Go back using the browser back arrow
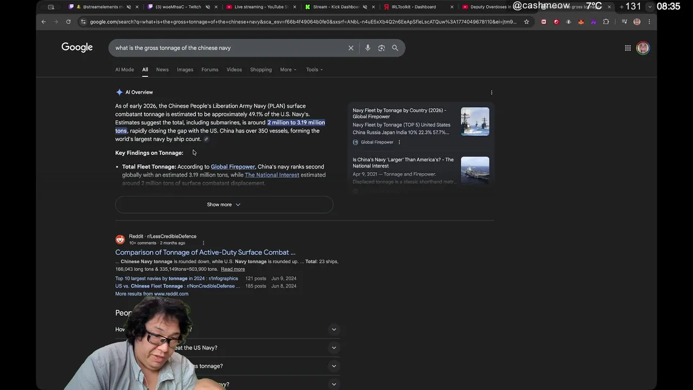693x390 pixels. click(x=44, y=22)
